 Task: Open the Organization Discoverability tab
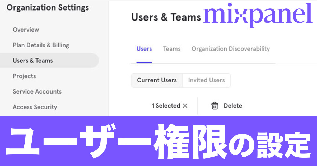[x=231, y=49]
